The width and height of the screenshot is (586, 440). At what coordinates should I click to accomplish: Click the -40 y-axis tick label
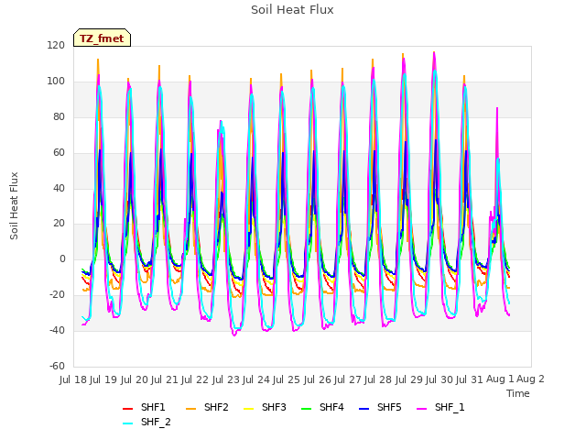coord(57,330)
